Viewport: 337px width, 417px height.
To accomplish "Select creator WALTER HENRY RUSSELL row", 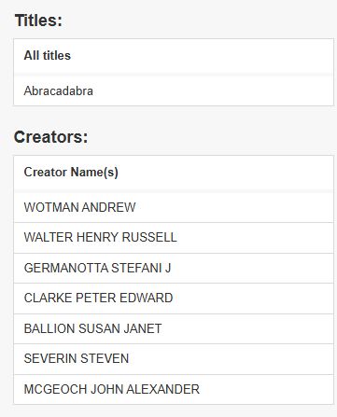I will tap(174, 238).
